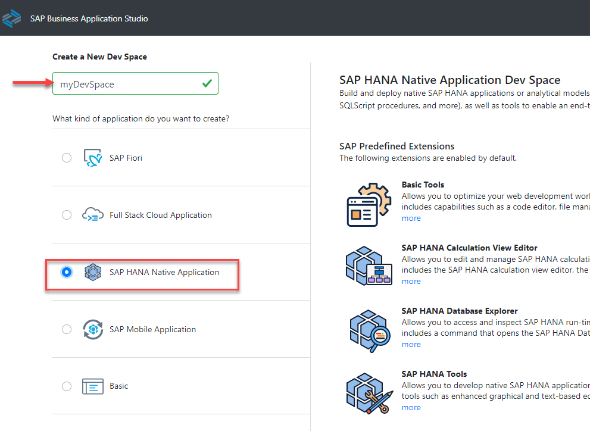The image size is (590, 431).
Task: Select the SAP Fiori radio button
Action: [x=67, y=158]
